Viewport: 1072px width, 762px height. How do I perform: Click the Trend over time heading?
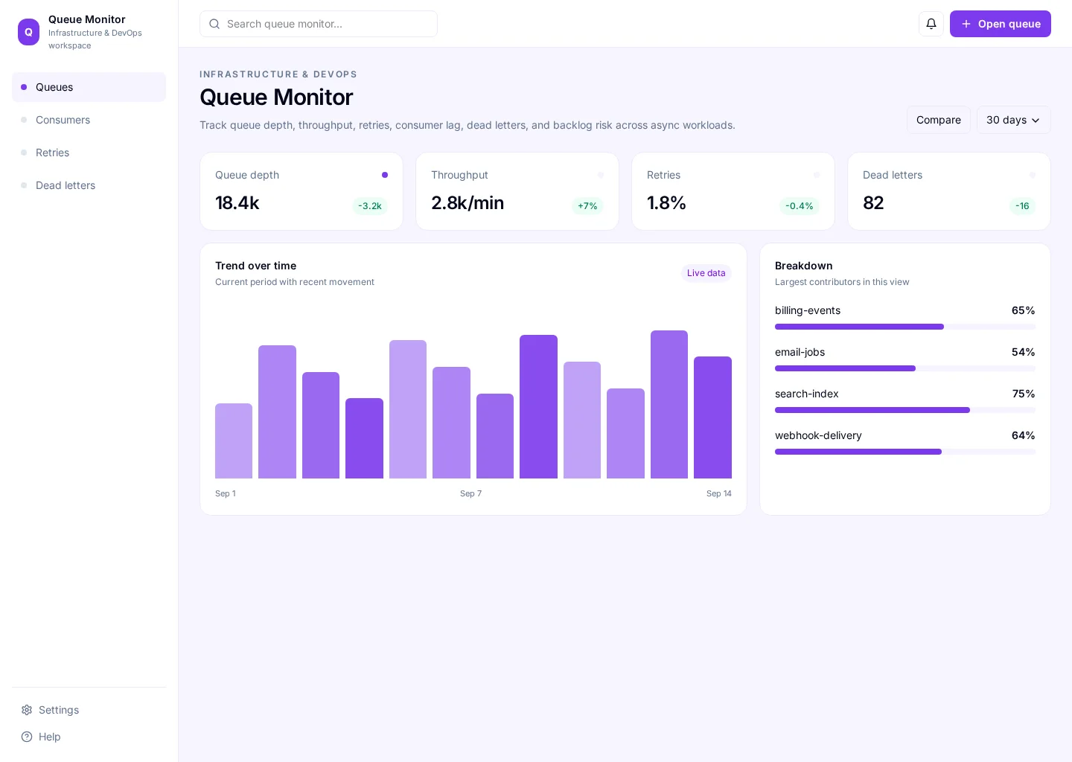pos(256,266)
